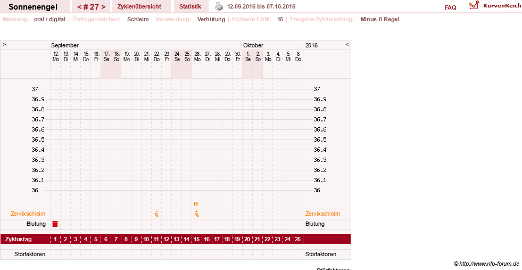Go to next cycle with right arrow
Screen dimensions: 522x270
(104, 7)
